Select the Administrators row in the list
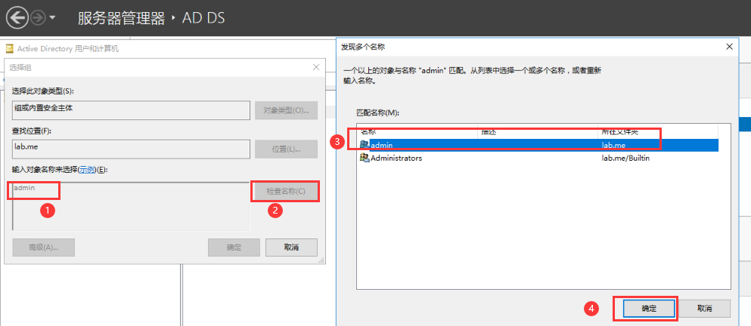 point(538,158)
